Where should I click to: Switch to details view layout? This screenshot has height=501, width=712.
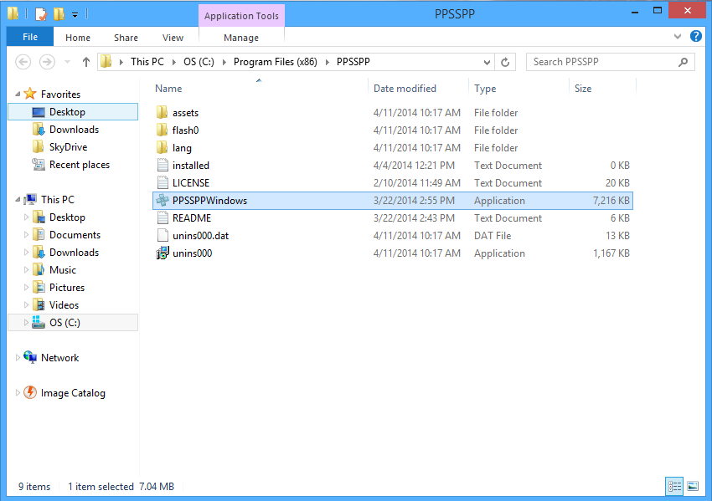tap(674, 486)
